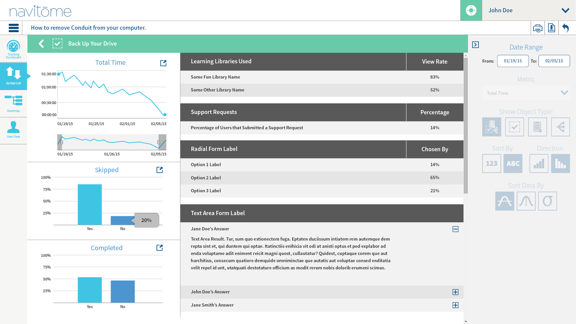The image size is (576, 324).
Task: Click back arrow next to Back Up Your Drive
Action: [x=41, y=43]
